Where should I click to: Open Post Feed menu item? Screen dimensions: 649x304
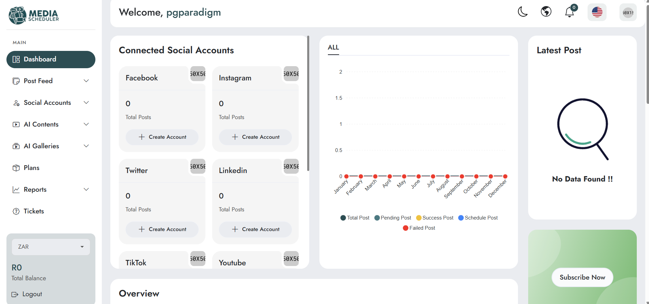[x=51, y=81]
